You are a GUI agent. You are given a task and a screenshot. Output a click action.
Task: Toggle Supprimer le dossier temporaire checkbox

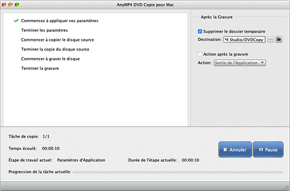point(200,31)
